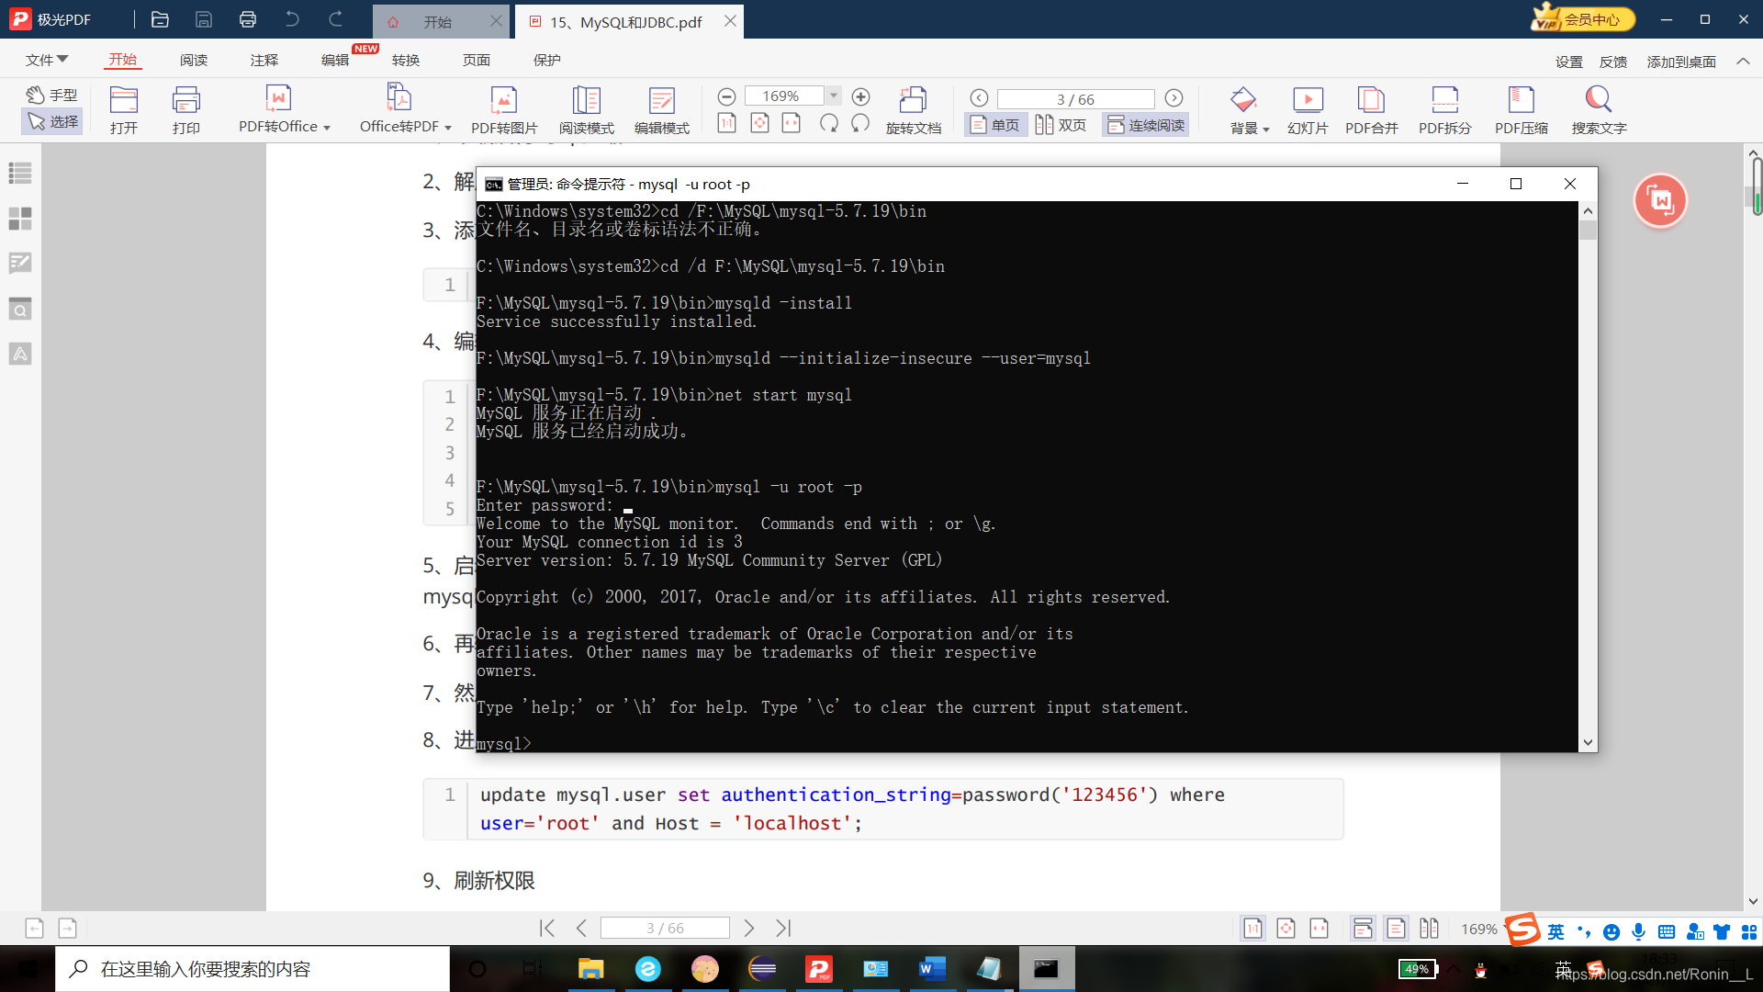Click the Windows taskbar search box
This screenshot has height=992, width=1763.
point(253,969)
